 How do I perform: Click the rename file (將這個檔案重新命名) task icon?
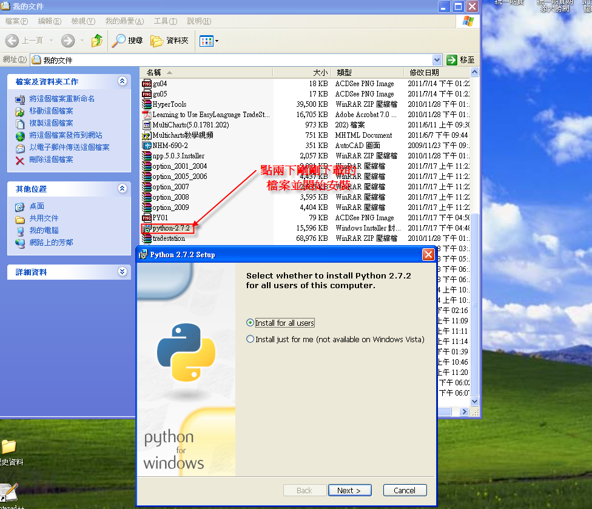point(20,99)
